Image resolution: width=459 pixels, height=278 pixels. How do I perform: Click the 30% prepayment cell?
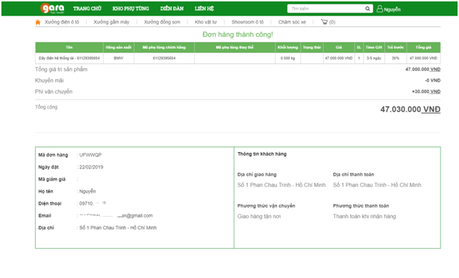396,58
